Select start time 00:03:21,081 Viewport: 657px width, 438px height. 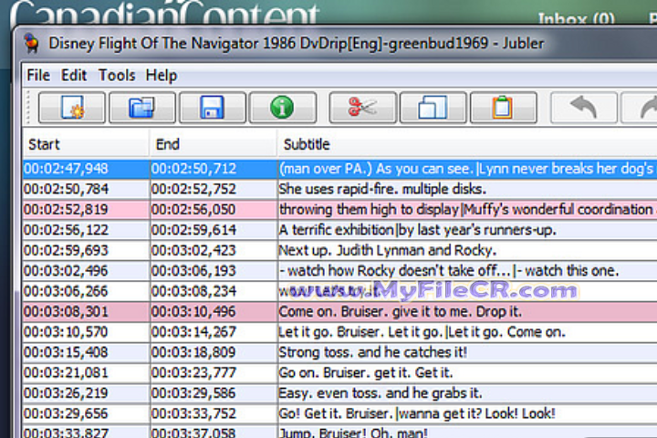tap(66, 372)
